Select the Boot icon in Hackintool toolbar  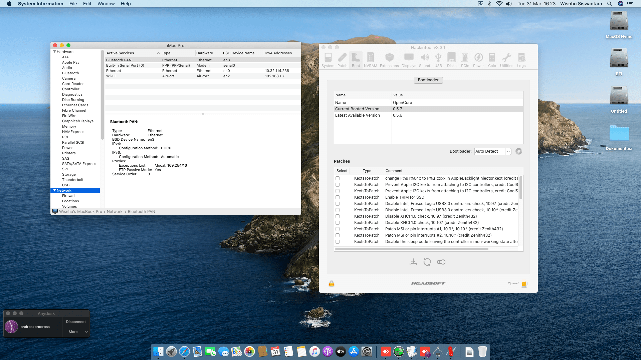tap(356, 60)
